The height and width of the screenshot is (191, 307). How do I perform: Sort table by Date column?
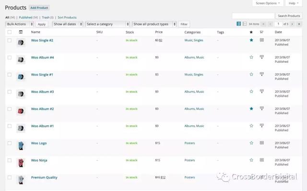[278, 32]
